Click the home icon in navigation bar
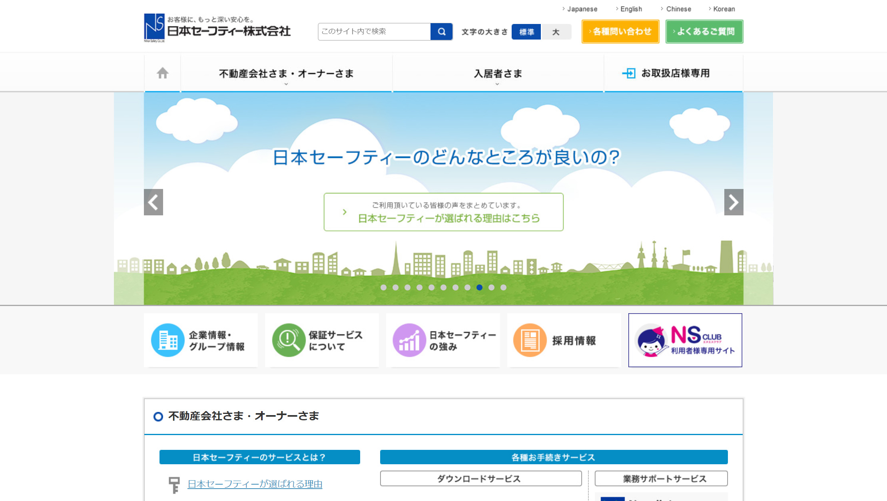 tap(162, 73)
